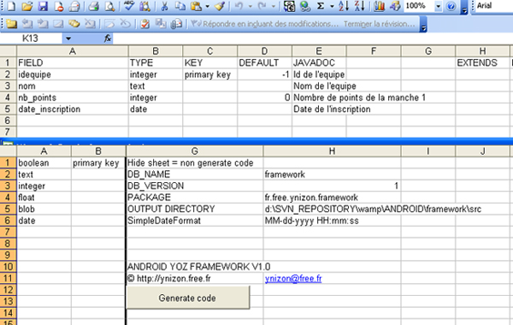The image size is (513, 325).
Task: Open the Undo history dropdown arrow
Action: (250, 6)
